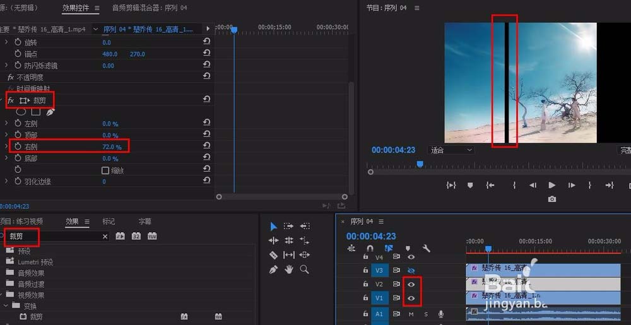Open the 适合 zoom level dropdown

coord(451,150)
